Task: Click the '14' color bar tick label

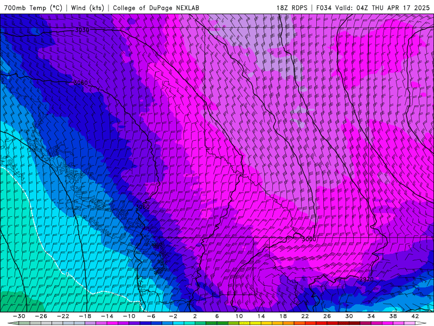Action: point(261,316)
